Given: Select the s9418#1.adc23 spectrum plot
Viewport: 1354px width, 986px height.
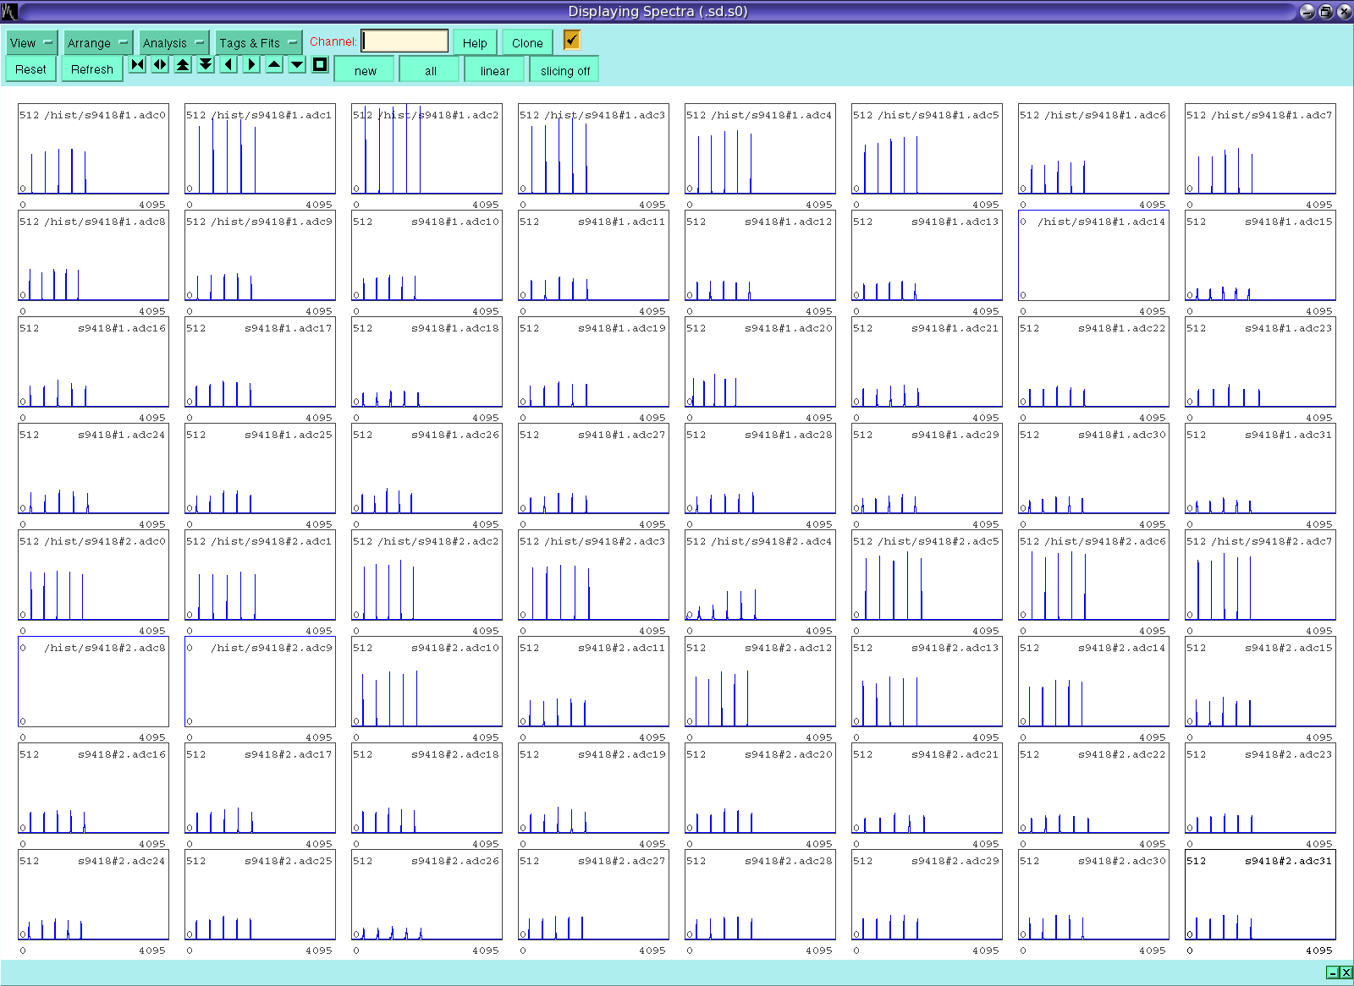Looking at the screenshot, I should click(x=1260, y=363).
